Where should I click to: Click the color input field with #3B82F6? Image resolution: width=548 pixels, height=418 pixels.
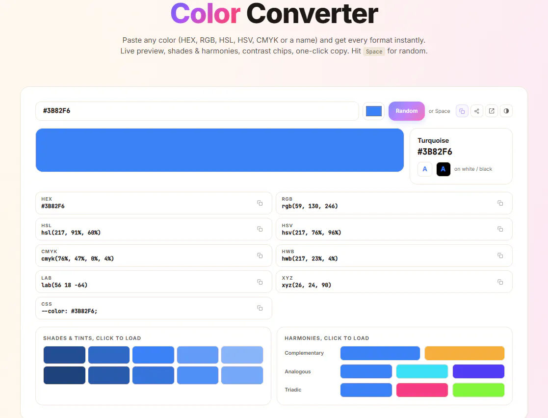pos(197,111)
